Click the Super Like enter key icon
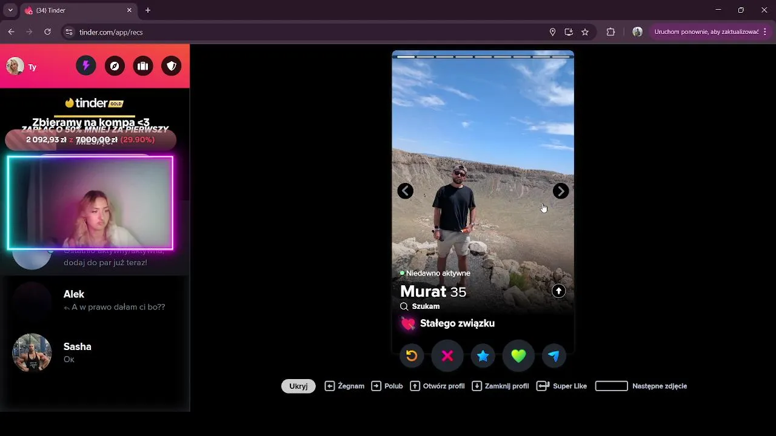Screen dimensions: 776x436 coord(543,386)
